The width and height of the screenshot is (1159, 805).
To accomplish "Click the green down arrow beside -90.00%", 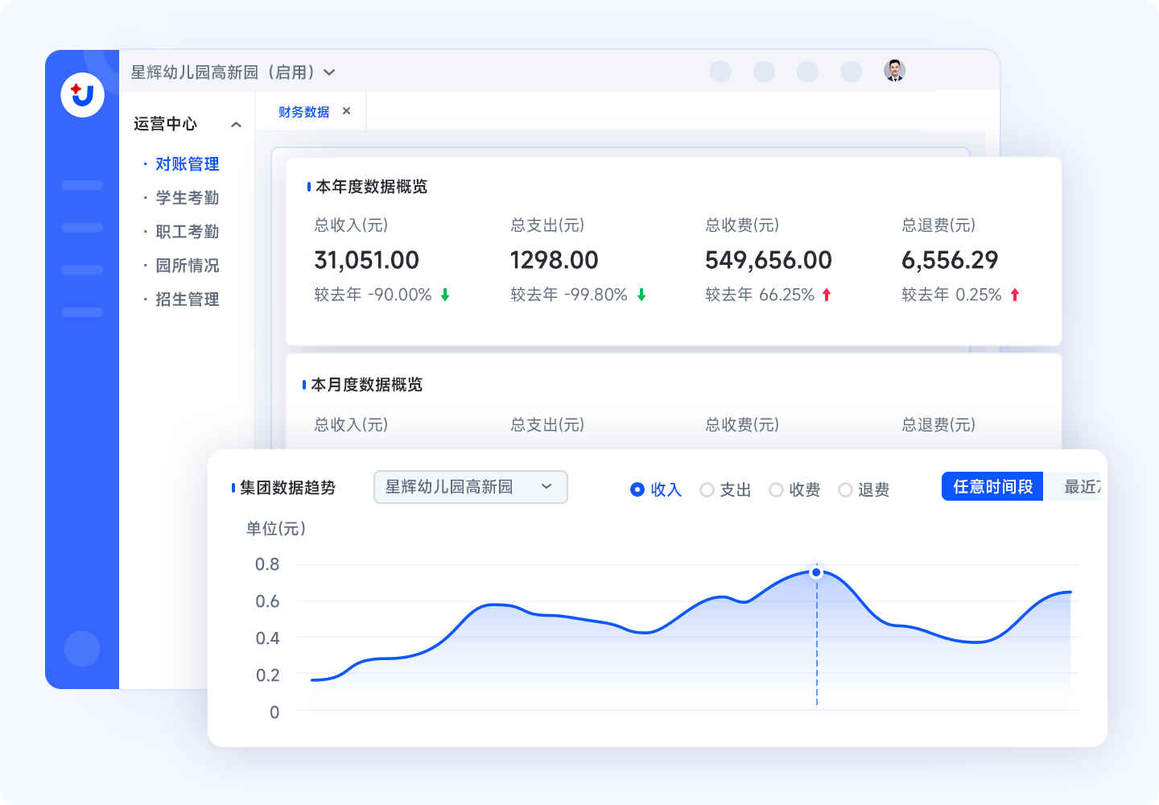I will click(x=445, y=295).
